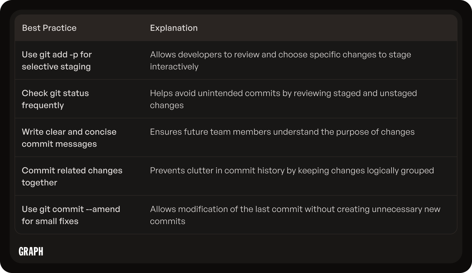Select the Explanation column header
Image resolution: width=472 pixels, height=273 pixels.
[x=174, y=28]
